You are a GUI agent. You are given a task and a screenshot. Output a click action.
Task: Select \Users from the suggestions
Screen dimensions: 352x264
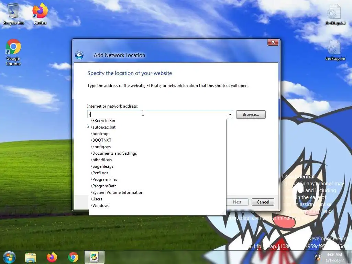pos(157,199)
